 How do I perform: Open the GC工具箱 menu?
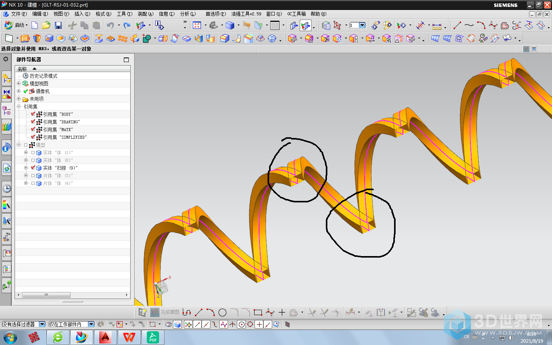click(x=297, y=14)
